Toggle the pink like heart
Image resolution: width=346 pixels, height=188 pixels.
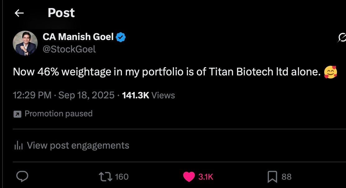(x=189, y=177)
